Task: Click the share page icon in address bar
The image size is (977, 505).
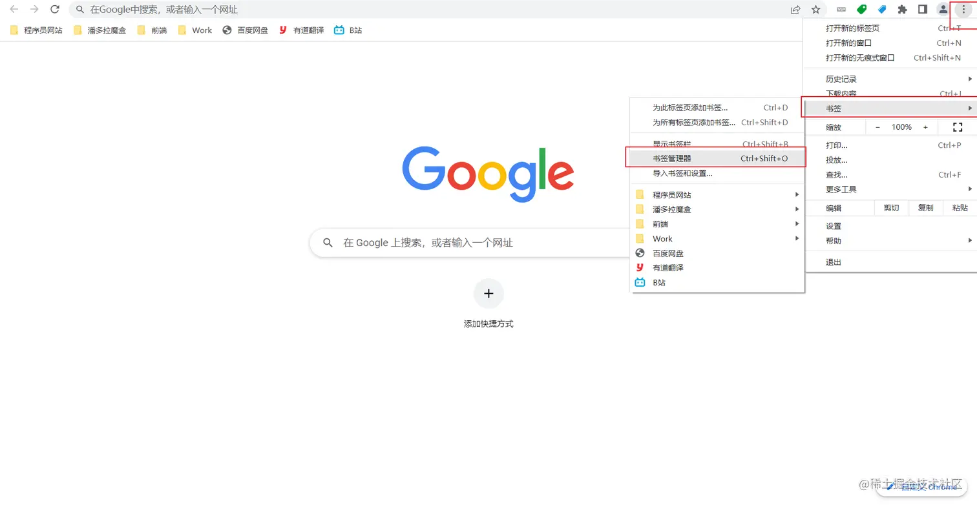Action: (x=795, y=10)
